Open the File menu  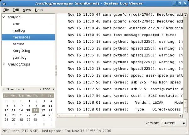tap(6, 10)
